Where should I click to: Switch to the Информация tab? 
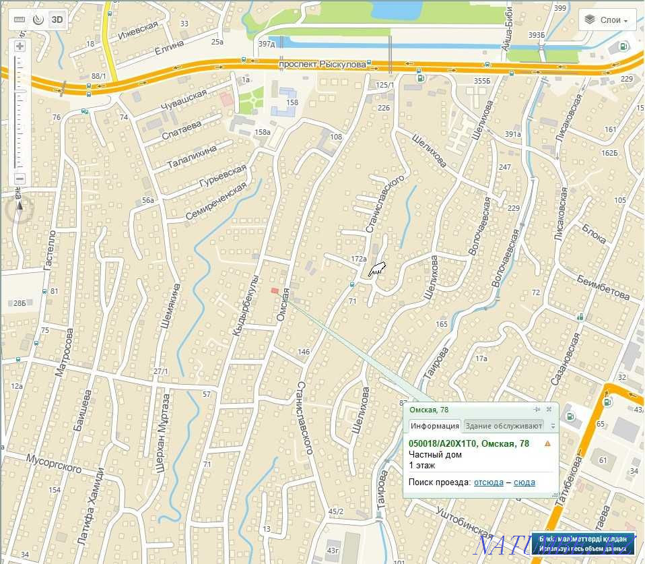[434, 425]
